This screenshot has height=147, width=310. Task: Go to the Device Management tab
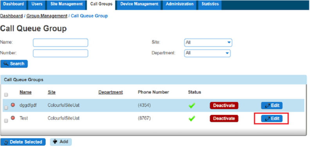[x=139, y=5]
